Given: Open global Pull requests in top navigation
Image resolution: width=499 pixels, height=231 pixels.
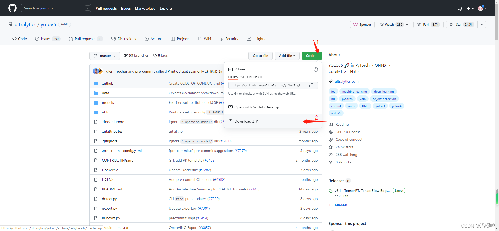Looking at the screenshot, I should click(x=106, y=8).
